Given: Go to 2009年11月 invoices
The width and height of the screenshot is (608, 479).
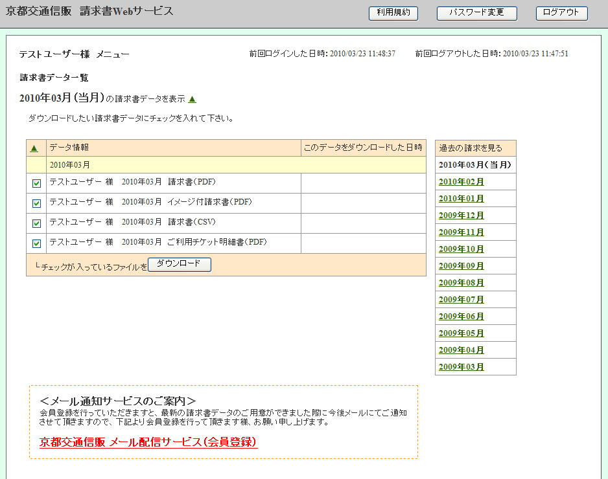Looking at the screenshot, I should (462, 232).
